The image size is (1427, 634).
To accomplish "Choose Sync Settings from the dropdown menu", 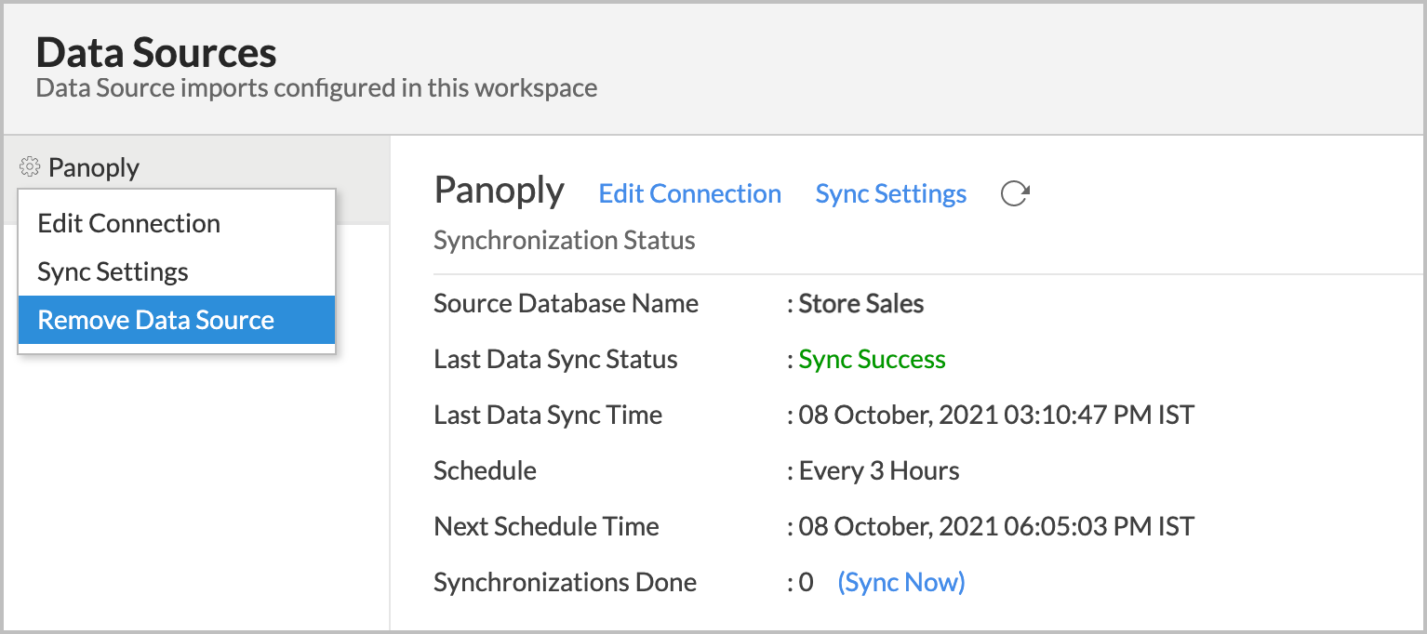I will (177, 271).
